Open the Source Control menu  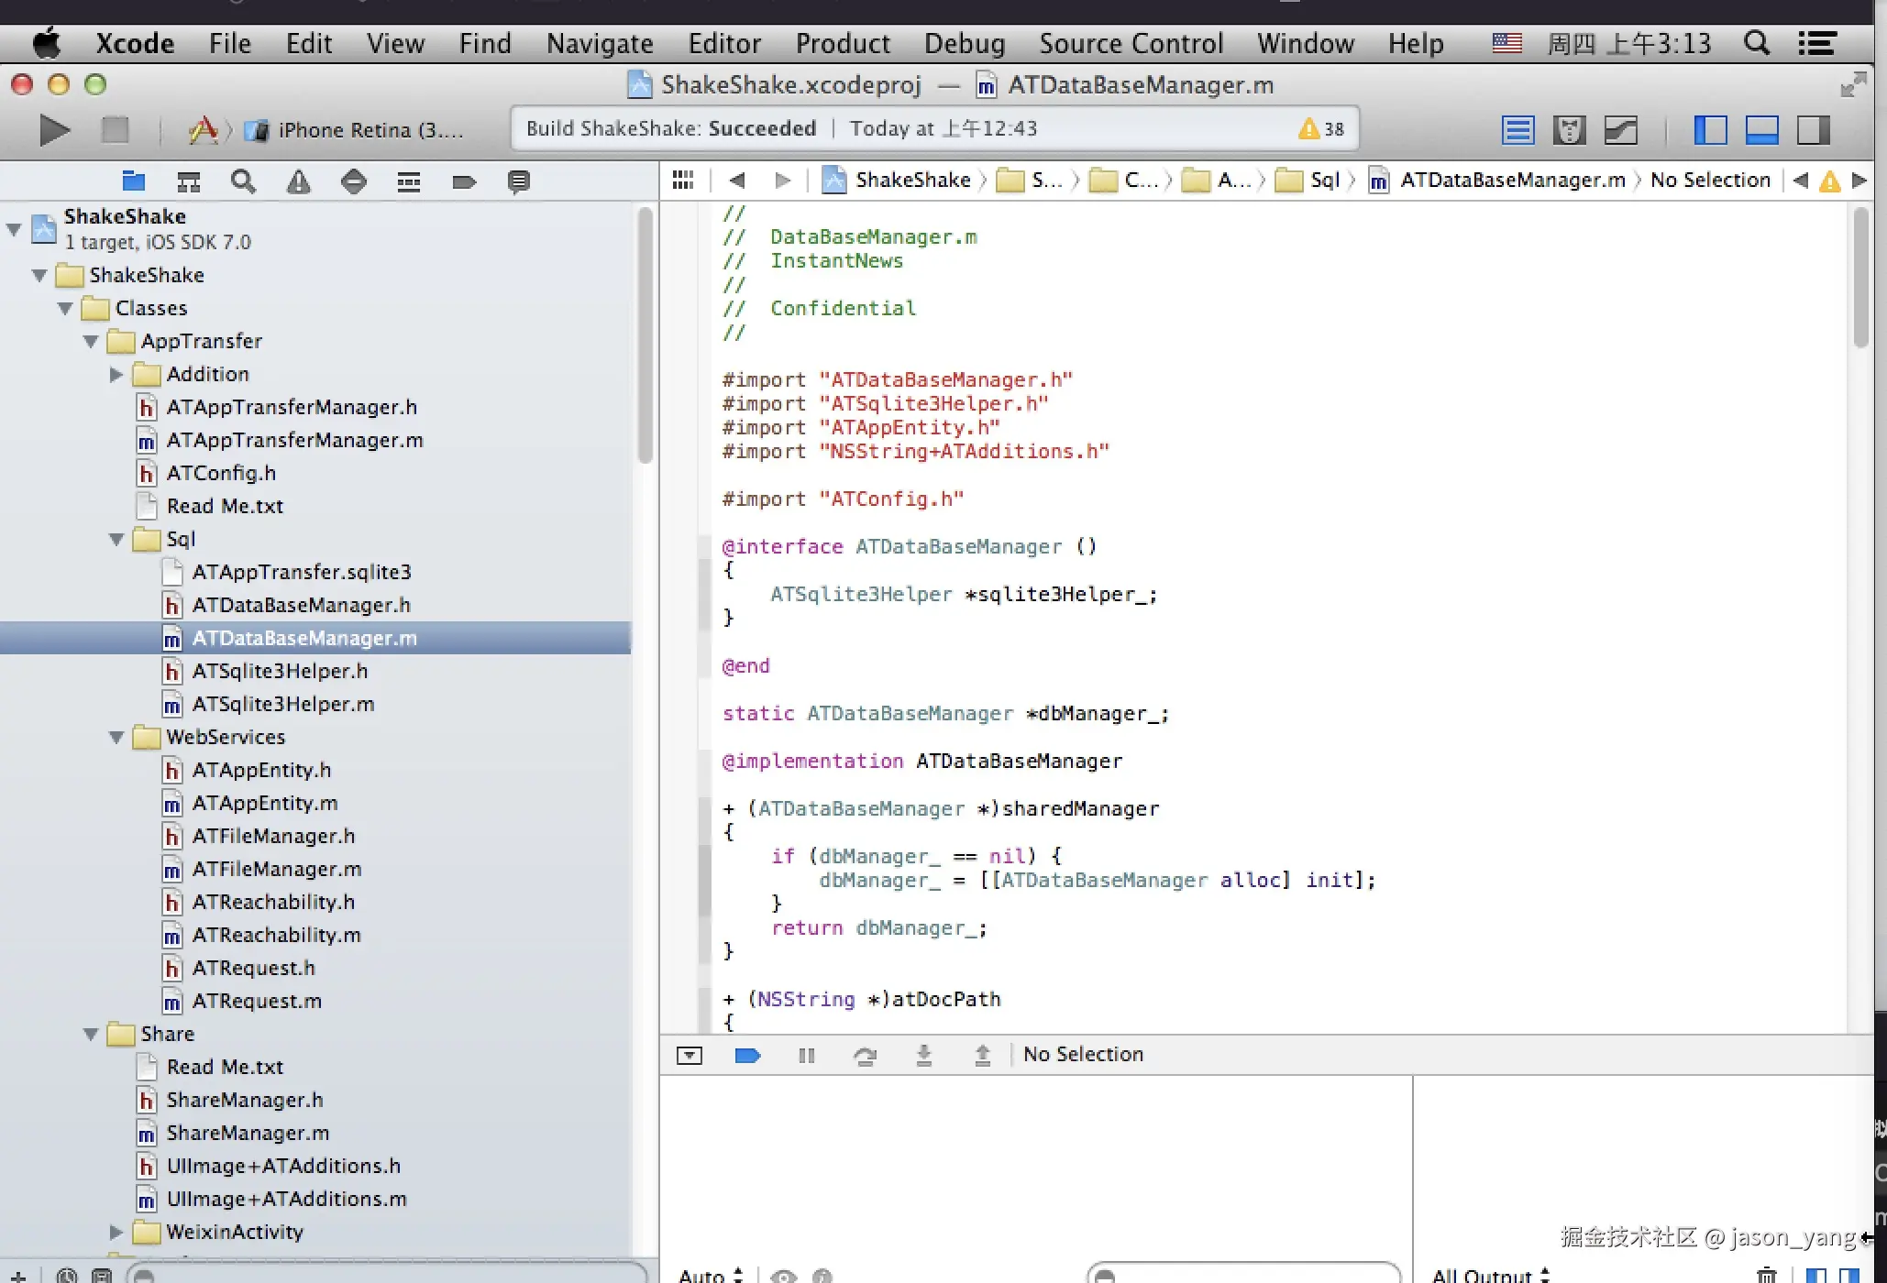point(1131,43)
